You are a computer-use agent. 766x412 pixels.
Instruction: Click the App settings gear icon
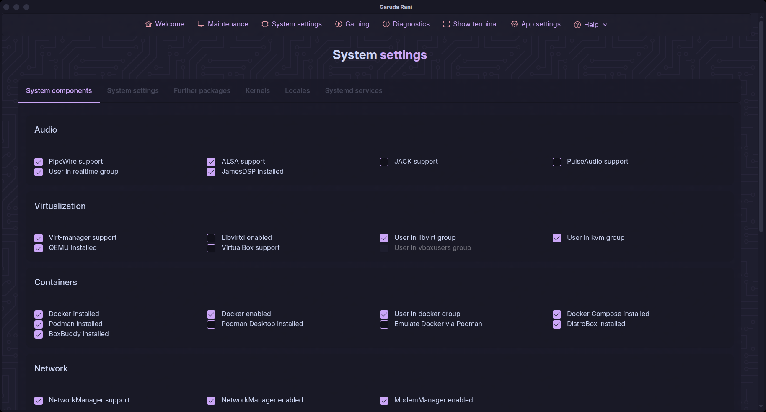tap(515, 24)
